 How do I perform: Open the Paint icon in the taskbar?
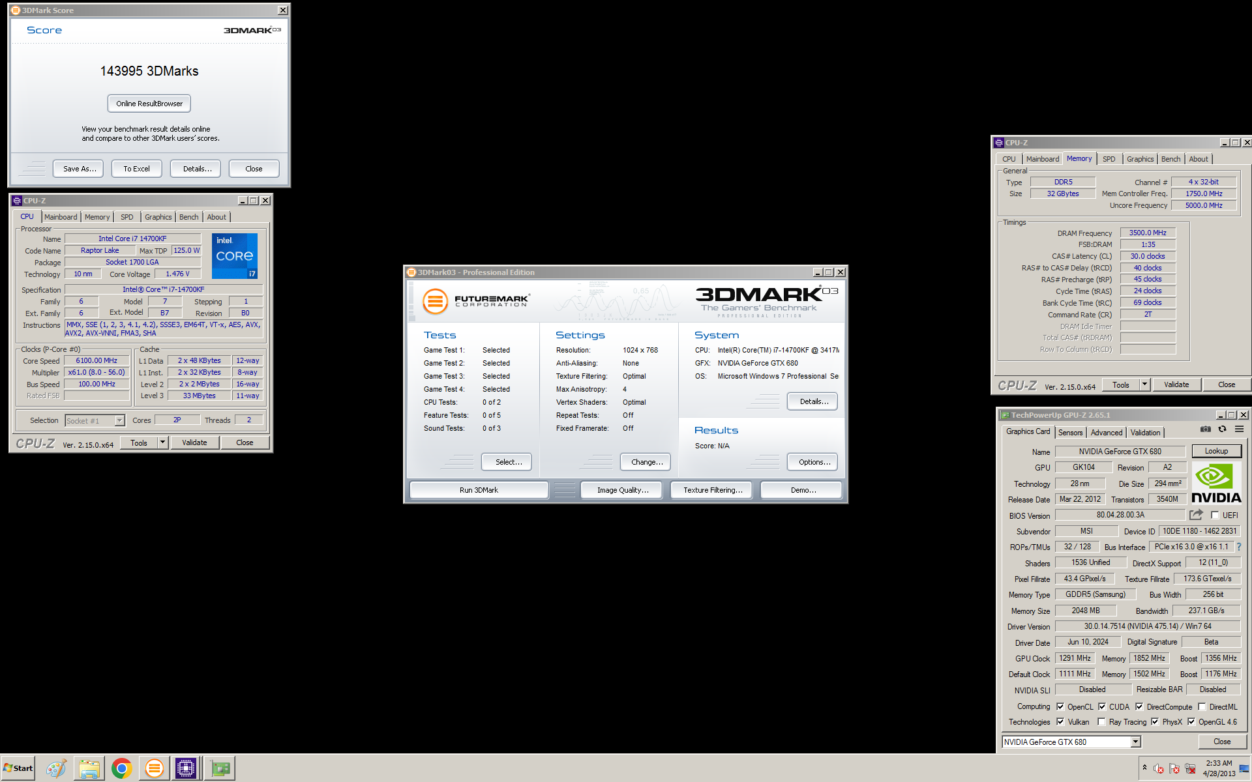(56, 768)
